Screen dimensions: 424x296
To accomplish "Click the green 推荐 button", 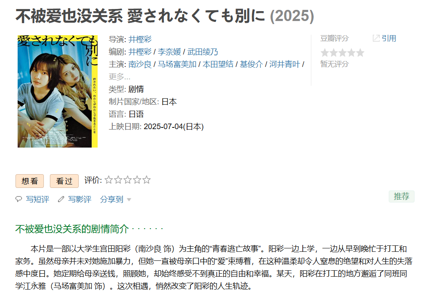I will (x=402, y=196).
